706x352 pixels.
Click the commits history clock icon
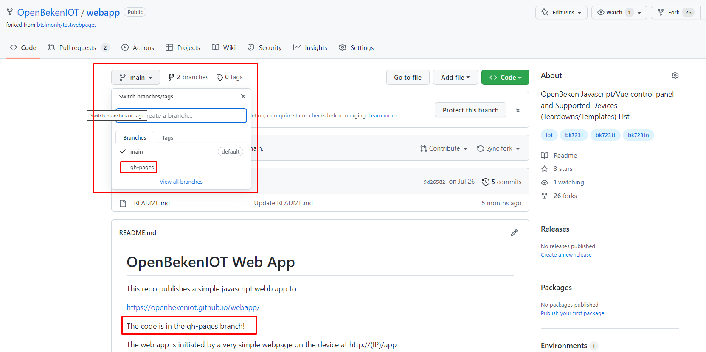coord(486,182)
